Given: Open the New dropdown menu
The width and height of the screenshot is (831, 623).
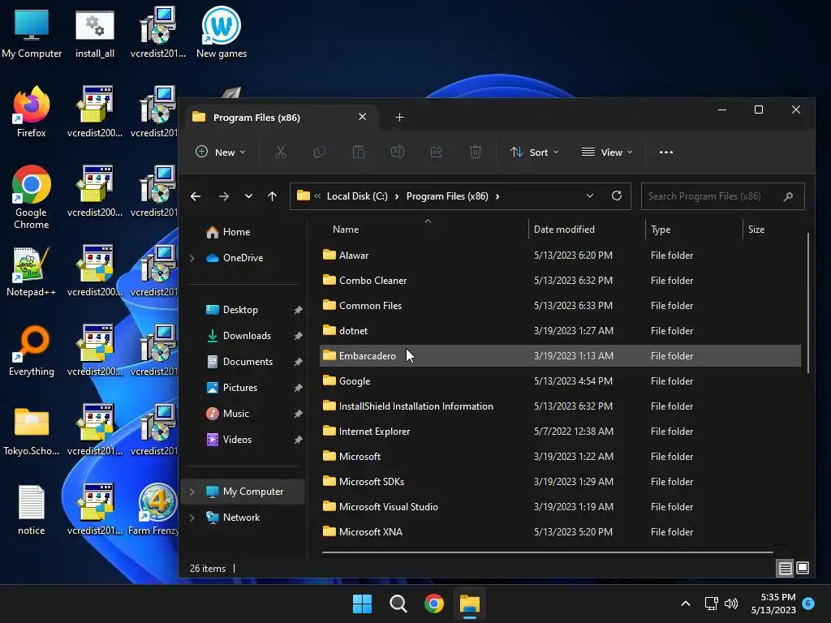Looking at the screenshot, I should click(x=221, y=152).
